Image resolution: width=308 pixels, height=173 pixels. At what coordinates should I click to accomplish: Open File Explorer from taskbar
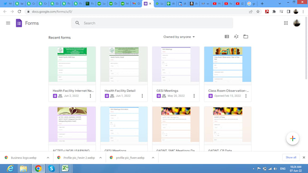24,168
